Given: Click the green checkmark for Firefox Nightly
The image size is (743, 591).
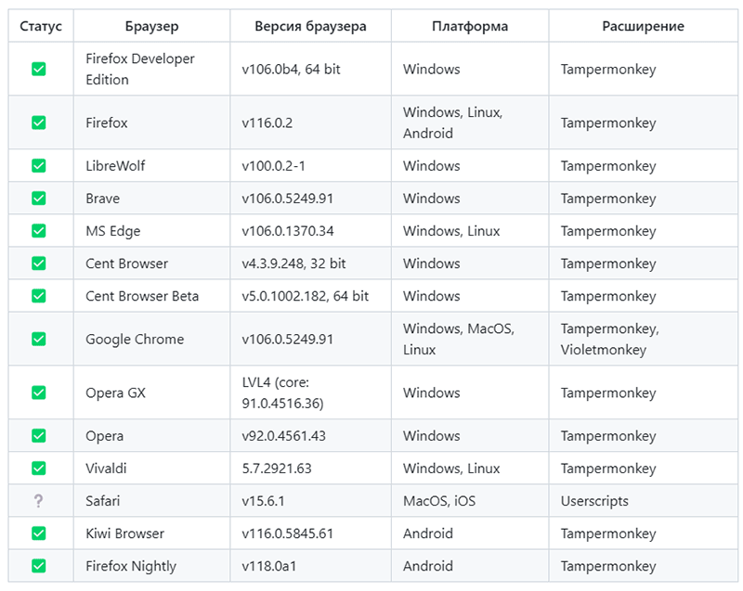Looking at the screenshot, I should (x=38, y=566).
